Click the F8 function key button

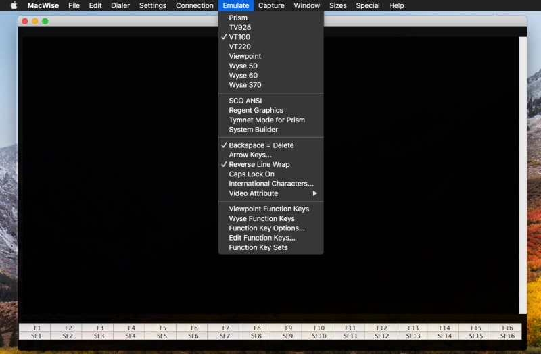click(x=255, y=328)
